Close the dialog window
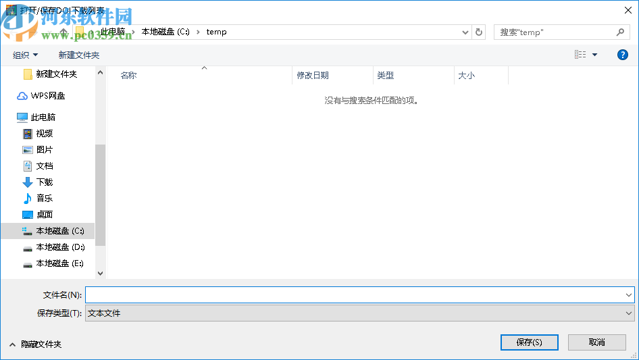The height and width of the screenshot is (360, 639). (x=628, y=10)
